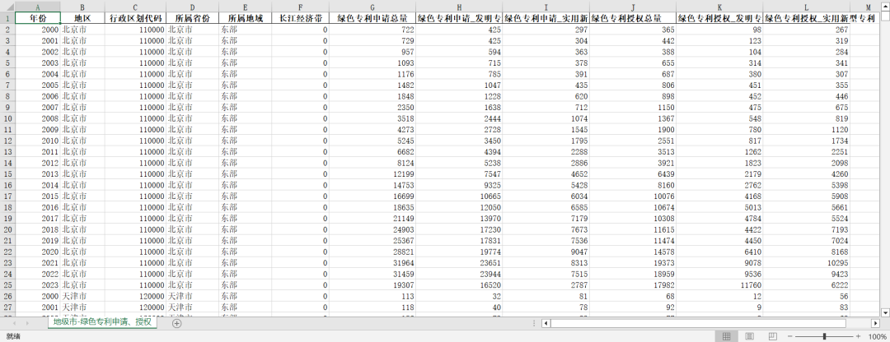This screenshot has height=342, width=890.
Task: Click the 地区 header cell
Action: tap(82, 18)
